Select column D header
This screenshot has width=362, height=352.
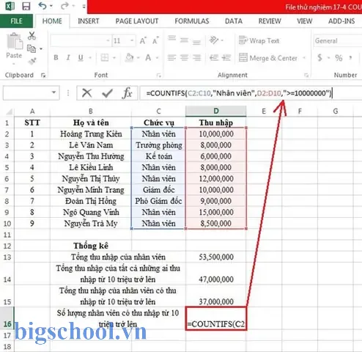(216, 111)
